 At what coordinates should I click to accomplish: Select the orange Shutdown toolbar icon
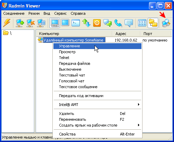pos(97,23)
